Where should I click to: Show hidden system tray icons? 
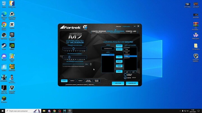coord(180,111)
